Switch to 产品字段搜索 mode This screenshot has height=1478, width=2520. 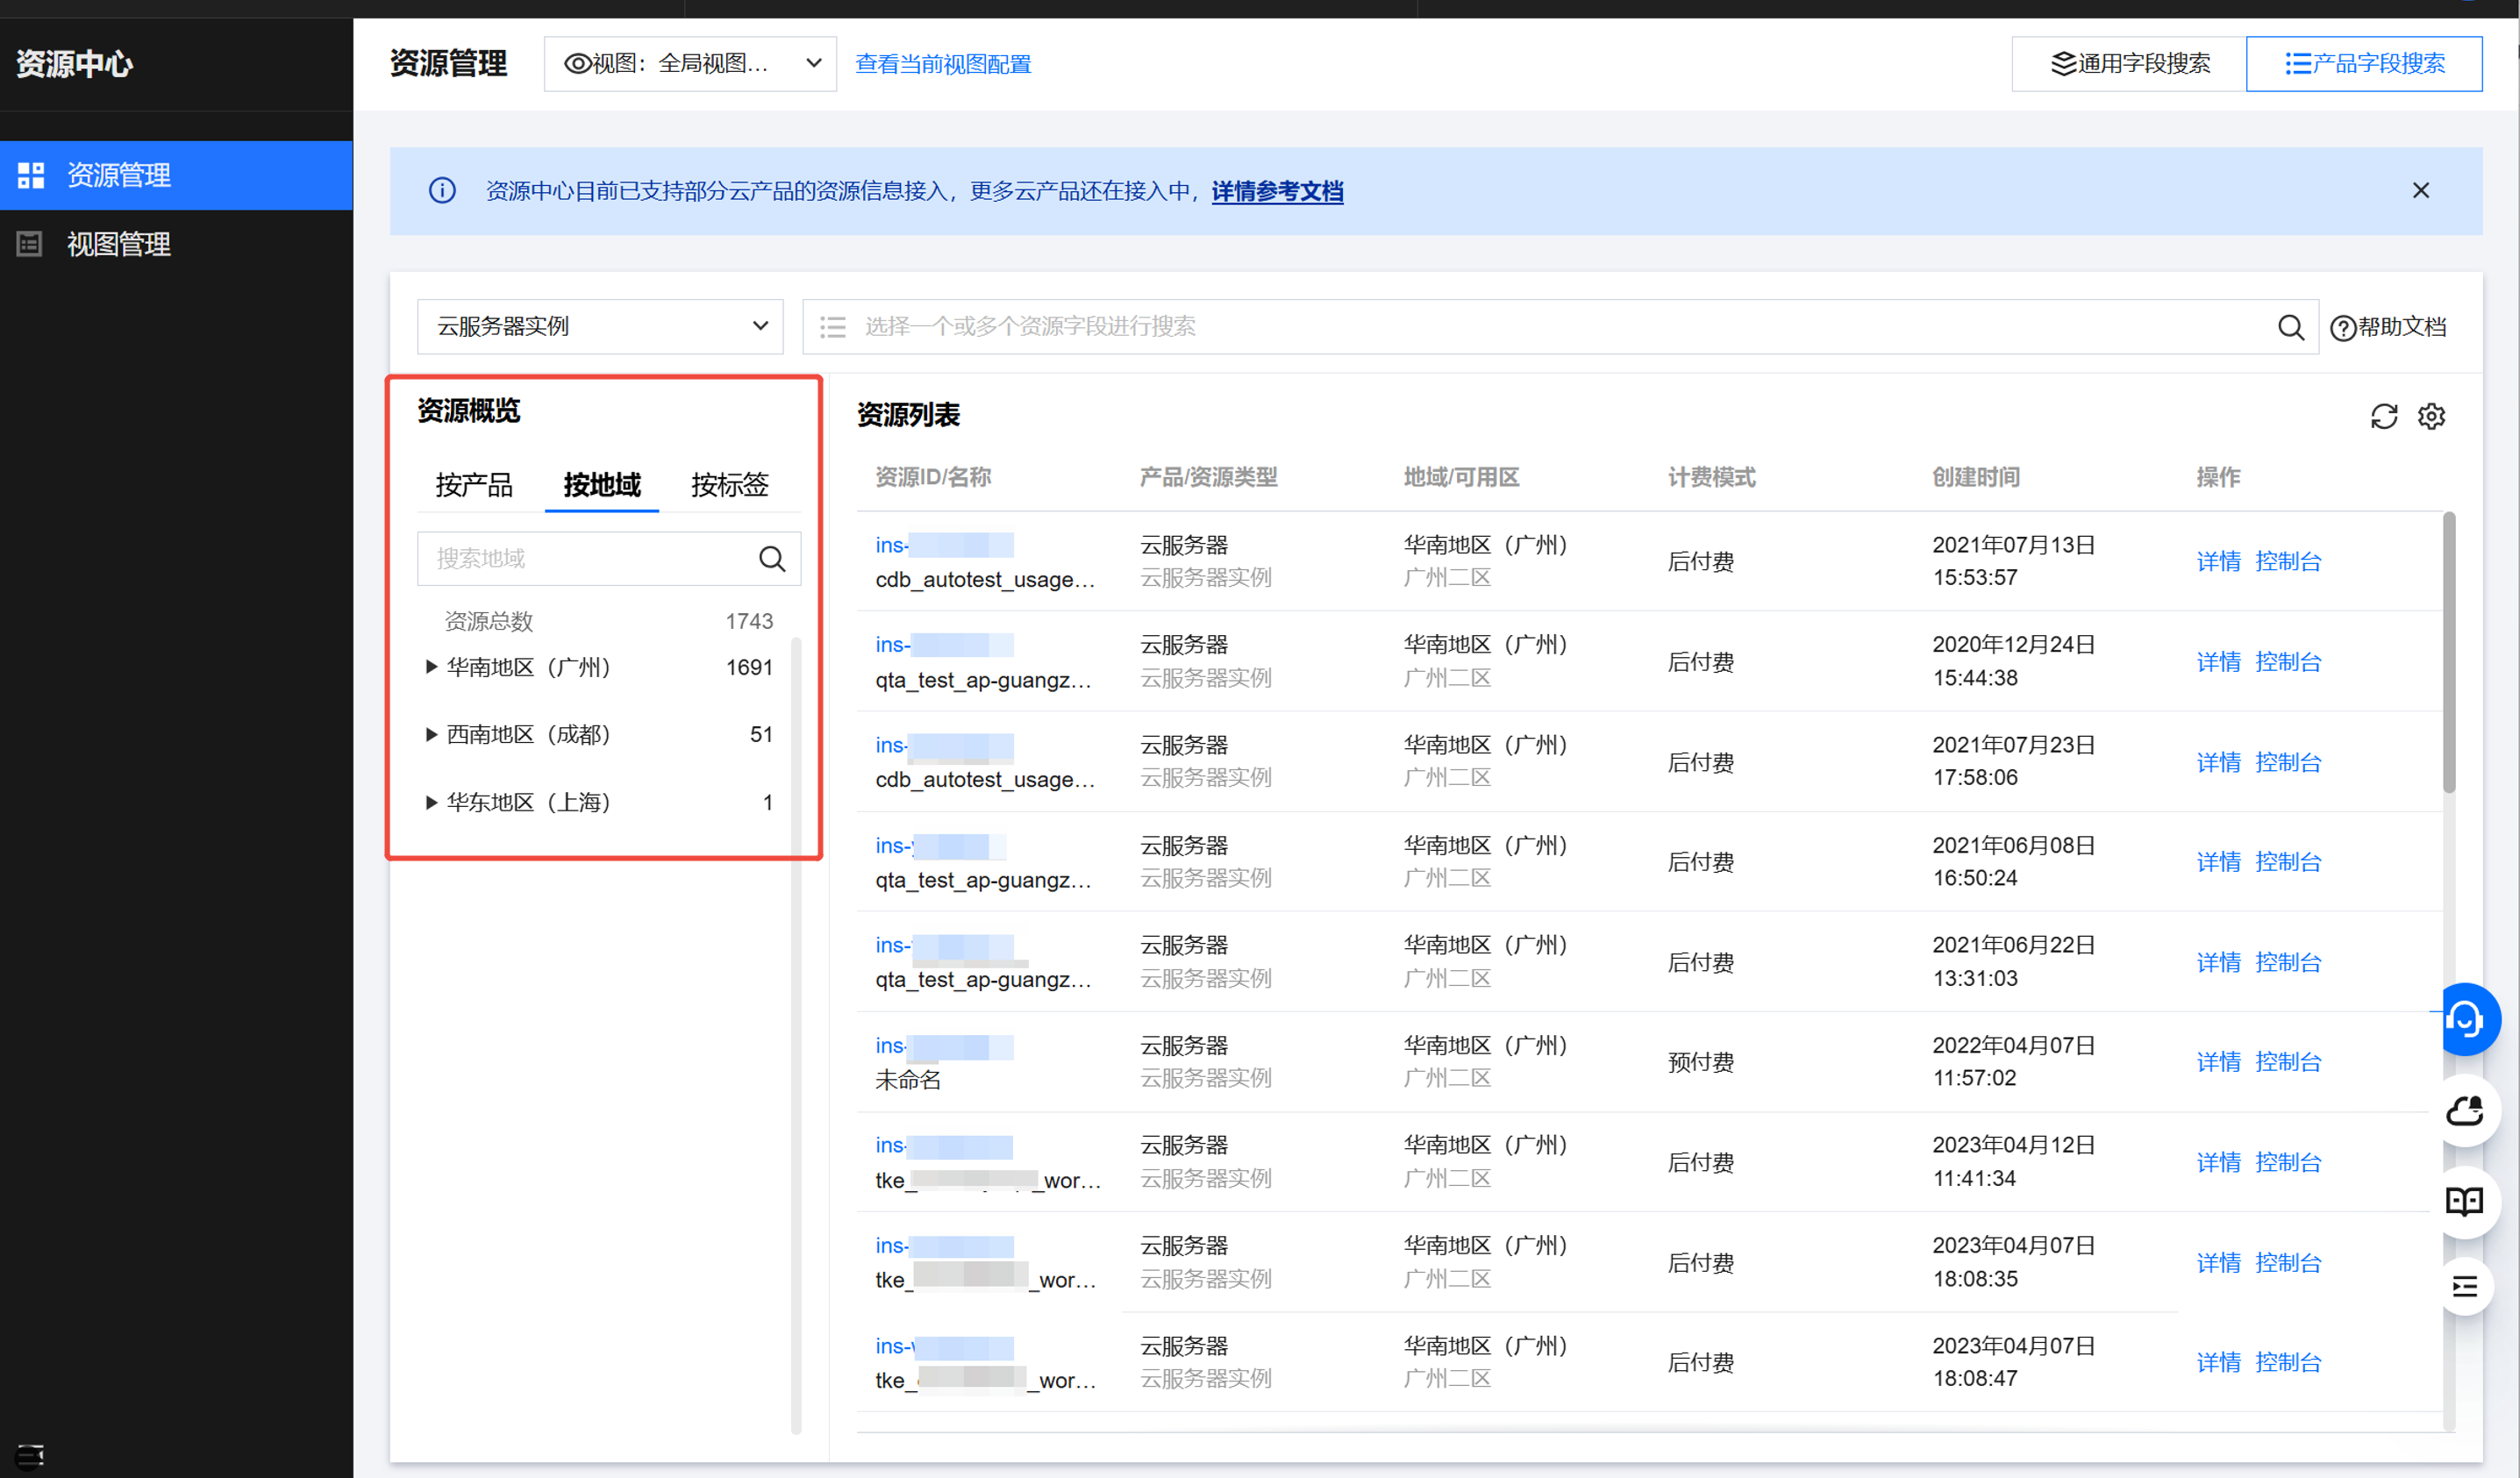[x=2363, y=64]
